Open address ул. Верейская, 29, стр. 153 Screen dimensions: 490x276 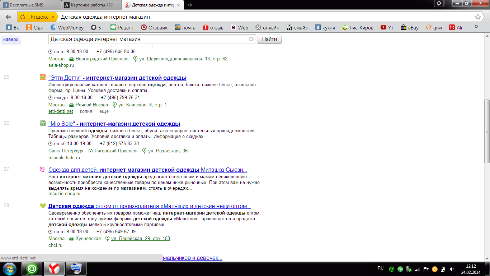coord(141,238)
